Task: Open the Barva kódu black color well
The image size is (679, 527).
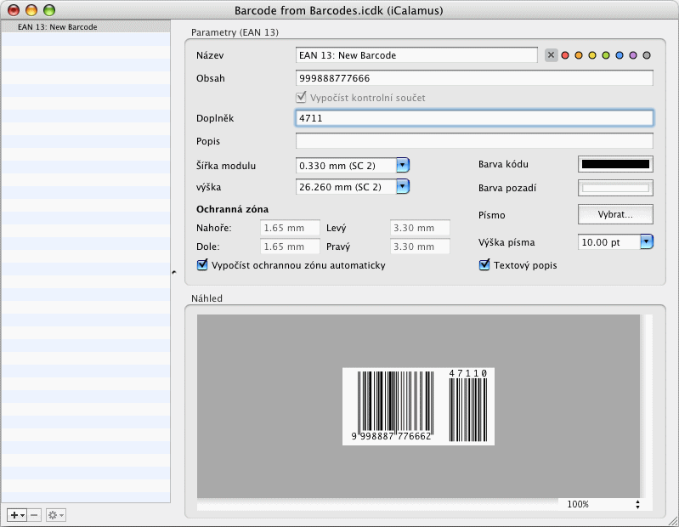Action: pyautogui.click(x=615, y=164)
